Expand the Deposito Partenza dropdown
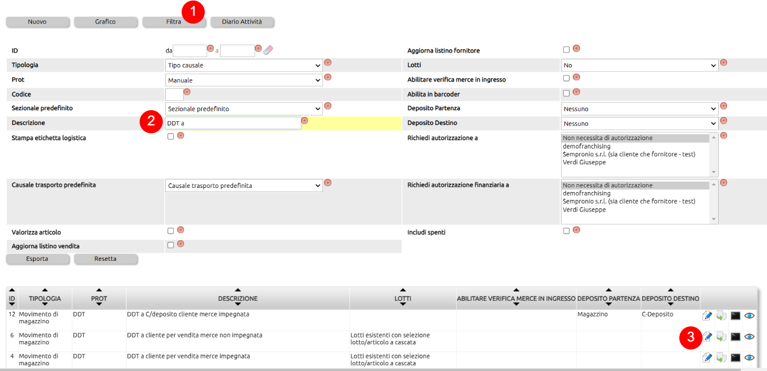The image size is (767, 371). (x=639, y=109)
